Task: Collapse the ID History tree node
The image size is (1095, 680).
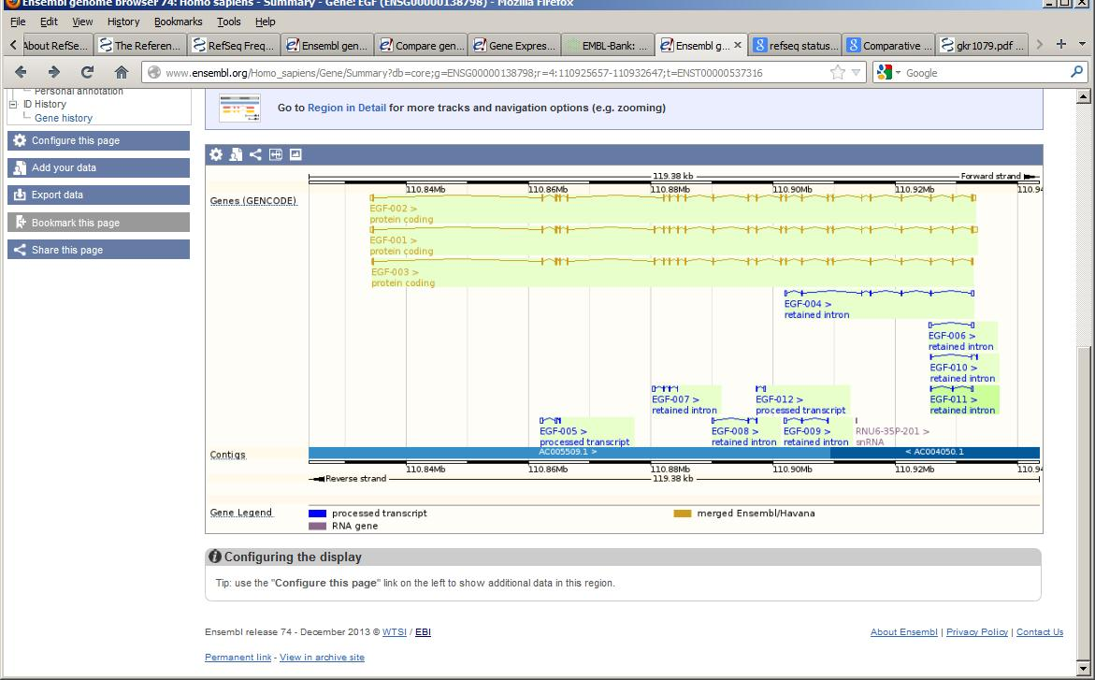Action: coord(13,104)
